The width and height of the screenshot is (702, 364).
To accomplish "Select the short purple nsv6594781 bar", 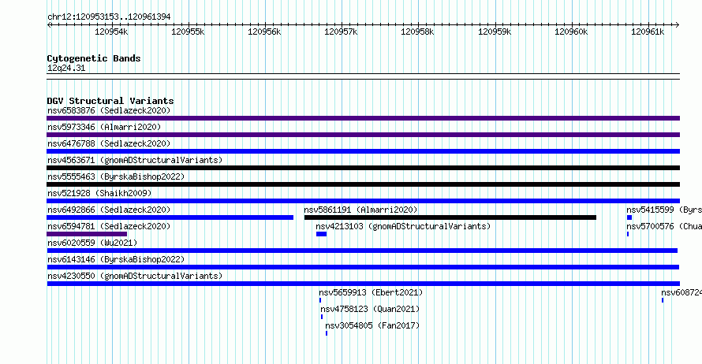I will click(x=87, y=234).
